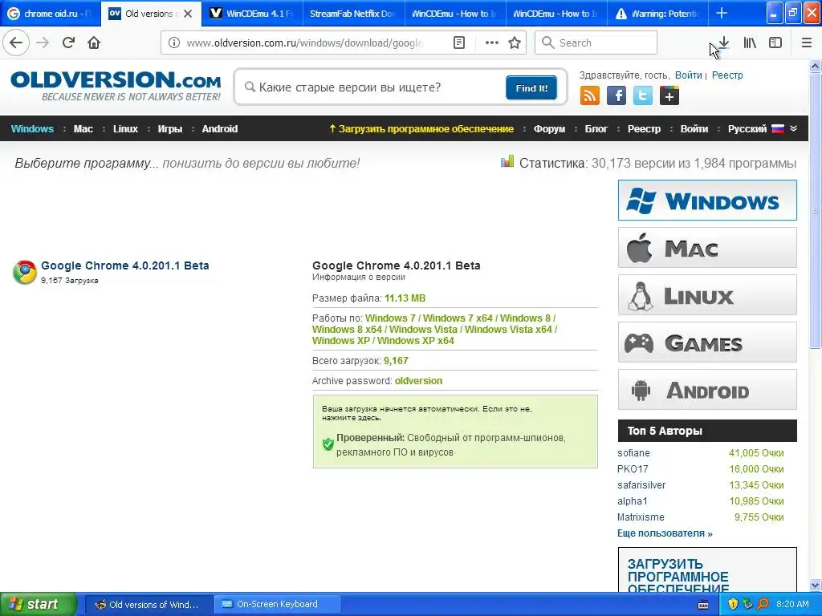The height and width of the screenshot is (616, 822).
Task: Open author safarisilver profile
Action: pyautogui.click(x=641, y=485)
